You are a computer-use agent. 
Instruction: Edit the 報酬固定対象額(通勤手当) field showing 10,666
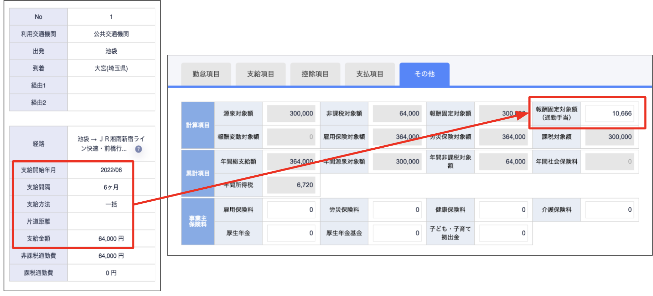(609, 113)
